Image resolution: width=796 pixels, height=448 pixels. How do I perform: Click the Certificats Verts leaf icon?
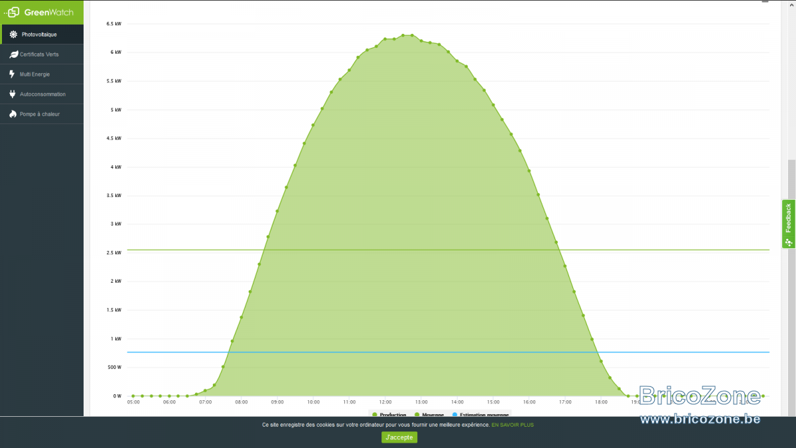[13, 54]
